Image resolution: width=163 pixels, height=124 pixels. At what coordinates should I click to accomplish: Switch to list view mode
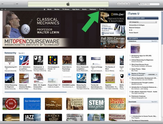[119, 4]
